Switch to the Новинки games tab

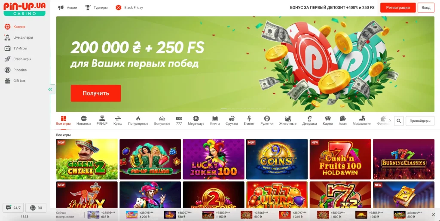pos(84,120)
